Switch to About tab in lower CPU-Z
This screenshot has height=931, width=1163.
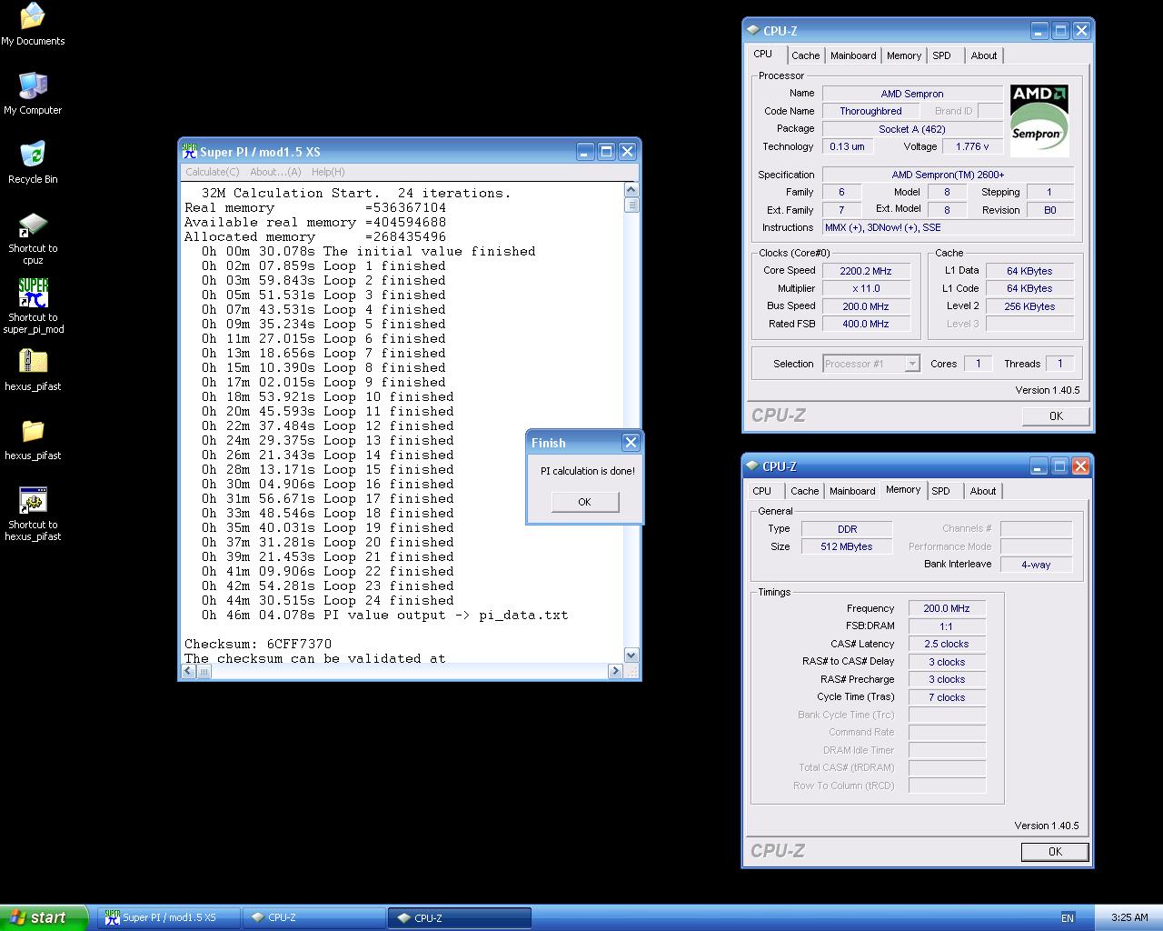983,491
